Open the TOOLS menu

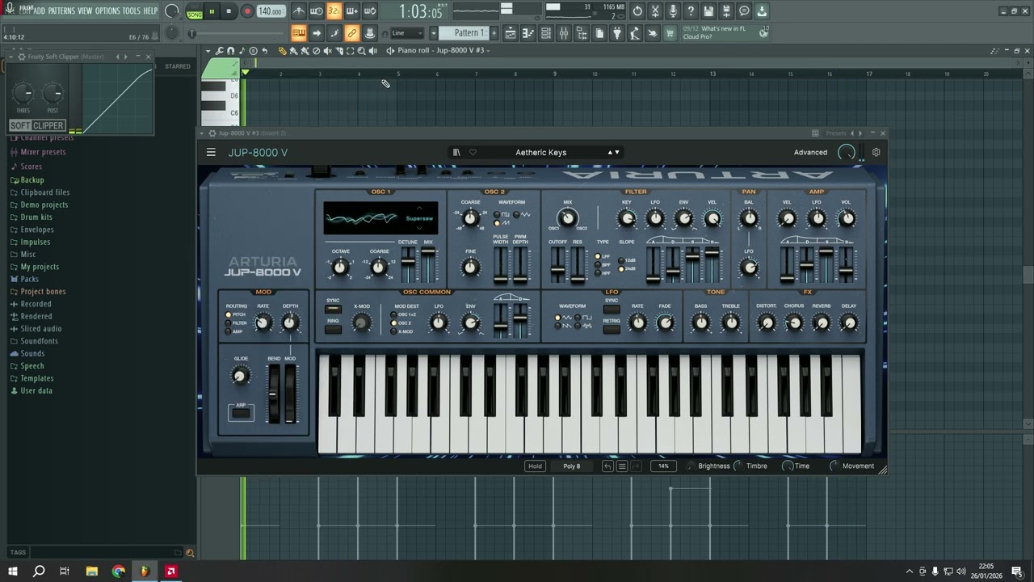pos(131,11)
